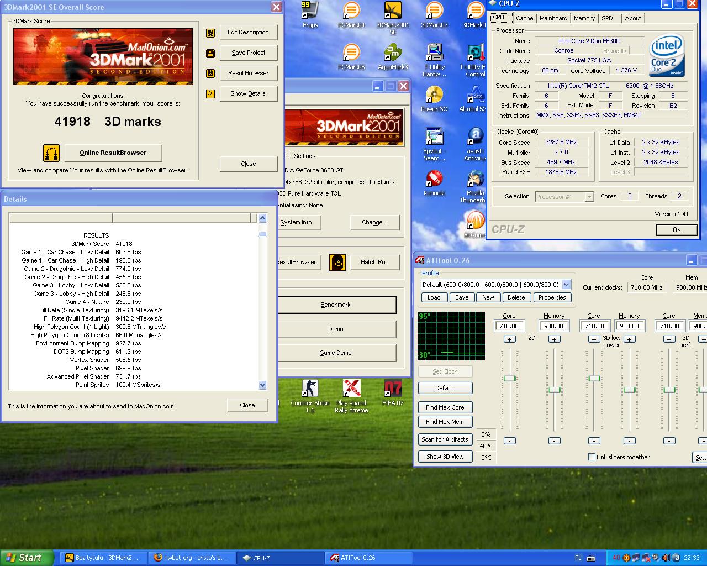Click 3D low power Core slider handle
Screen dimensions: 707x566
click(x=594, y=378)
